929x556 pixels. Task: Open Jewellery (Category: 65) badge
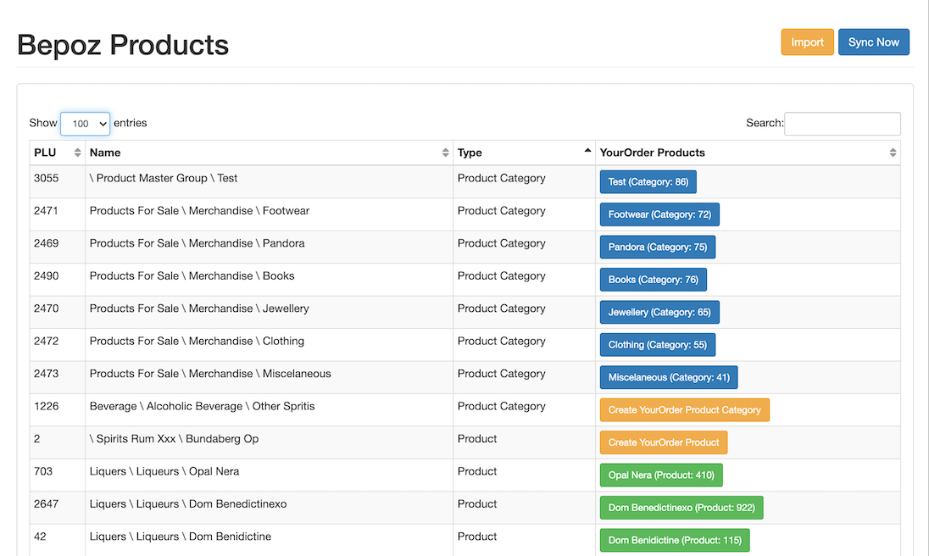[659, 312]
